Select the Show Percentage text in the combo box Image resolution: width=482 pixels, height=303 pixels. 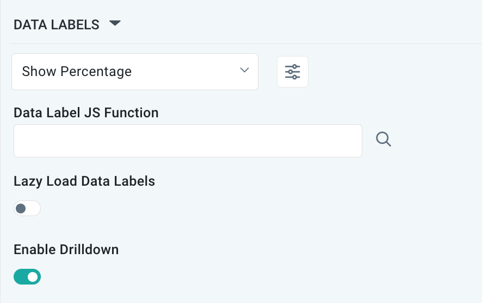(77, 72)
